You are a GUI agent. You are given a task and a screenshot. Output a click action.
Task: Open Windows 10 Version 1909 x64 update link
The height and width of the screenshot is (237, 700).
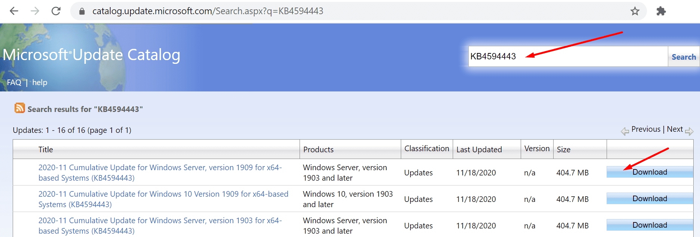163,199
